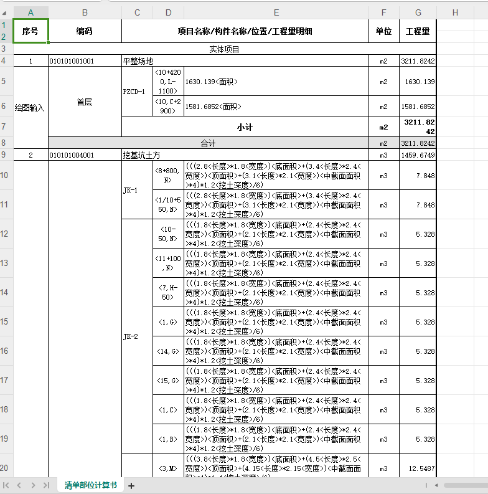Click code cell 010101004001

pos(85,154)
